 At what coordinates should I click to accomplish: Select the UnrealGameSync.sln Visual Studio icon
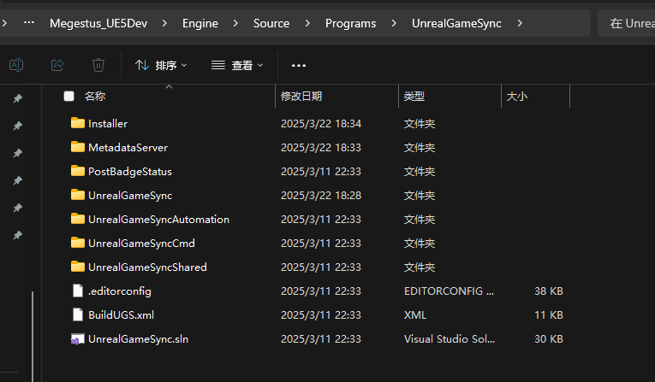[78, 339]
